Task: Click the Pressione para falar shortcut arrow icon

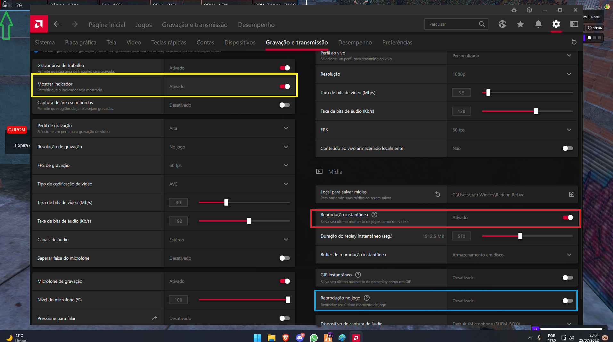Action: click(x=155, y=318)
